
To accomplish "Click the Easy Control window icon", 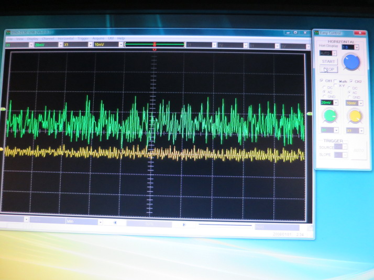I will click(x=316, y=33).
